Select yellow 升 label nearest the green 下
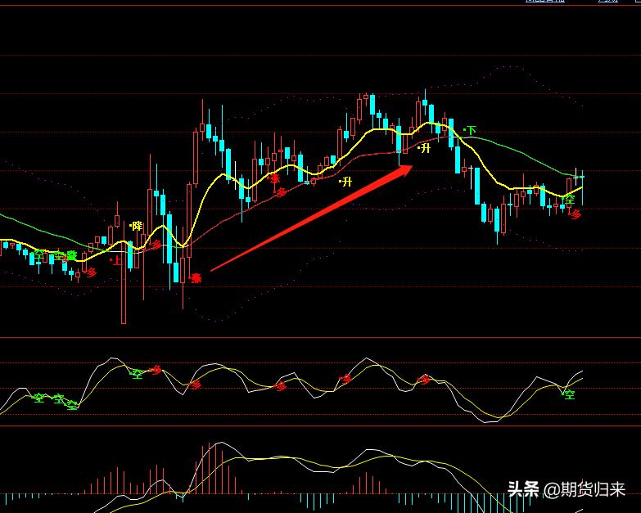Viewport: 641px width, 513px height. click(424, 148)
